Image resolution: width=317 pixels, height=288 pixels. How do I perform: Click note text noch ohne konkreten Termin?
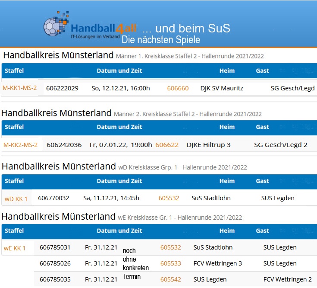(x=136, y=263)
